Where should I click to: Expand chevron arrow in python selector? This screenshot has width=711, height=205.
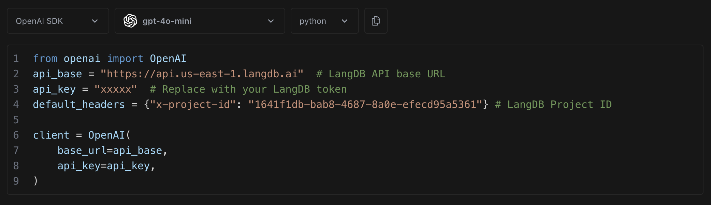coord(345,21)
